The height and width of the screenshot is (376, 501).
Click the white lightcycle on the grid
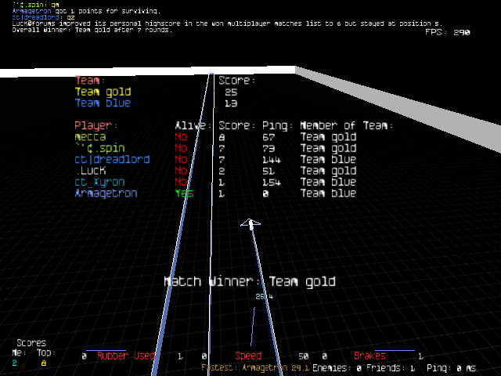[x=250, y=225]
